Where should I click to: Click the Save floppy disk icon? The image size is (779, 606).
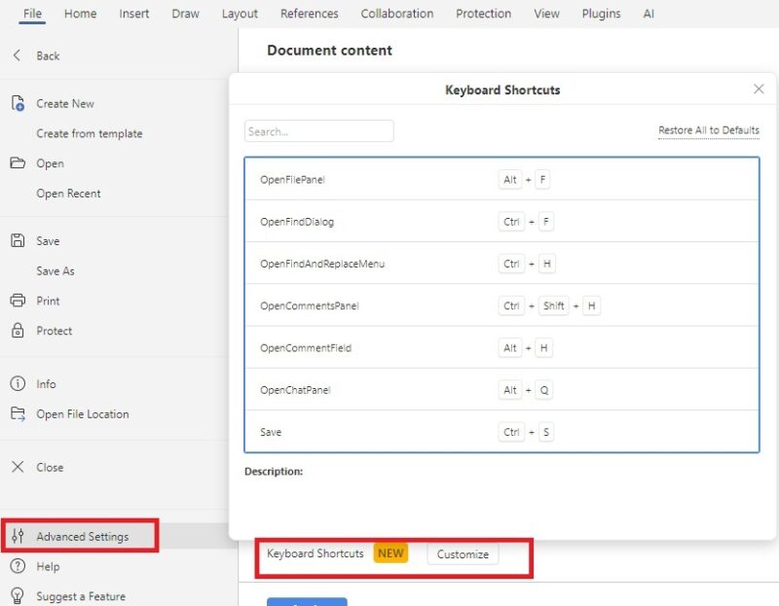pyautogui.click(x=18, y=241)
